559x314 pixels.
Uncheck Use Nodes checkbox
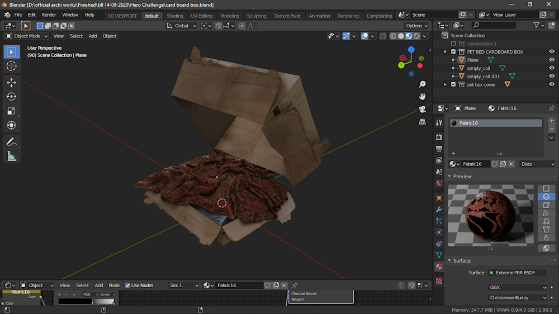(127, 286)
